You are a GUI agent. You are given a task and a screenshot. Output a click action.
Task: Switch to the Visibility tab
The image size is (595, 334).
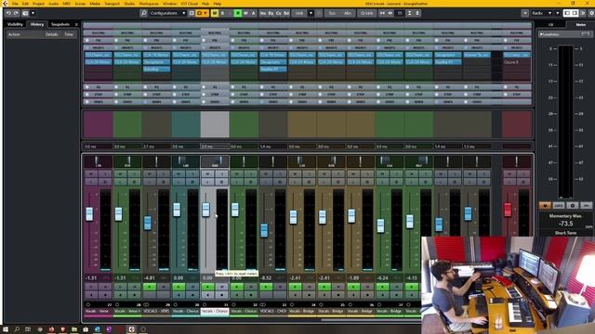click(x=15, y=24)
